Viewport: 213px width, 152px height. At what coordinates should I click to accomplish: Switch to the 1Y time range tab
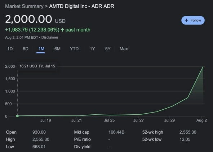[92, 49]
